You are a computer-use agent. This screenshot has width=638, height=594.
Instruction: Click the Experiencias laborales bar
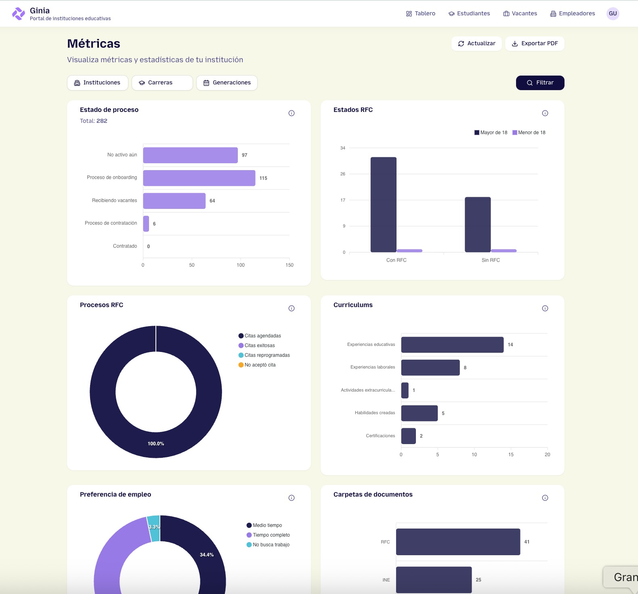430,368
